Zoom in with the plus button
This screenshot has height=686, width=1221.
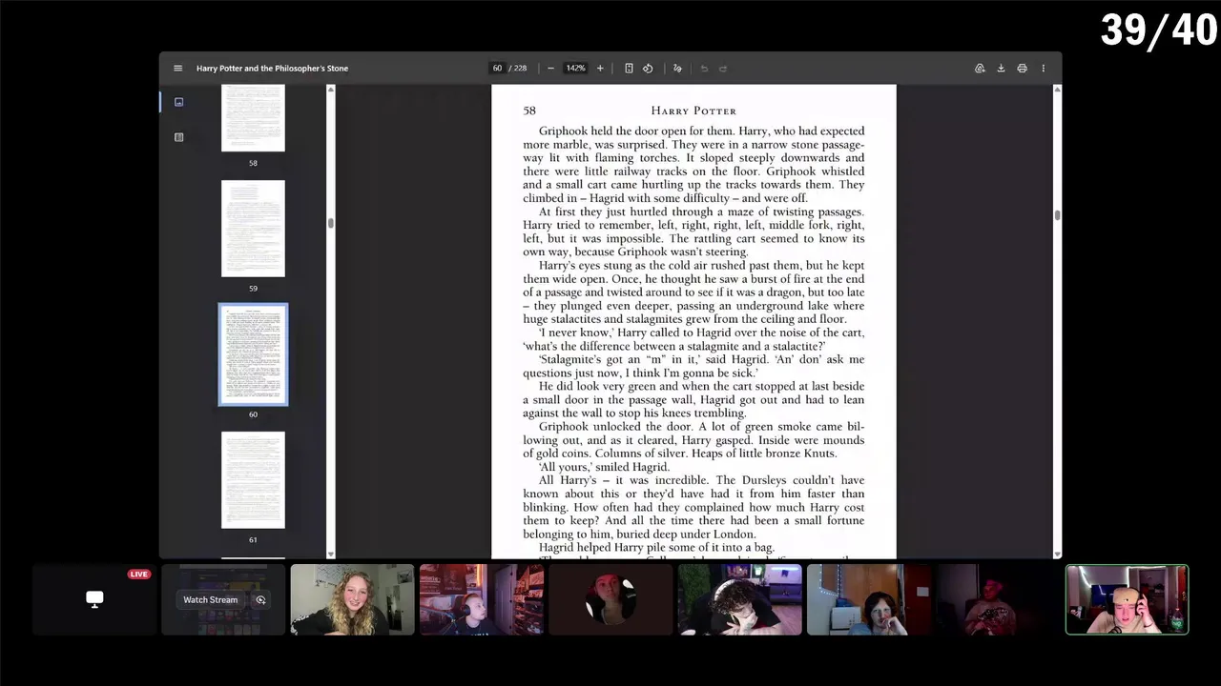coord(600,69)
